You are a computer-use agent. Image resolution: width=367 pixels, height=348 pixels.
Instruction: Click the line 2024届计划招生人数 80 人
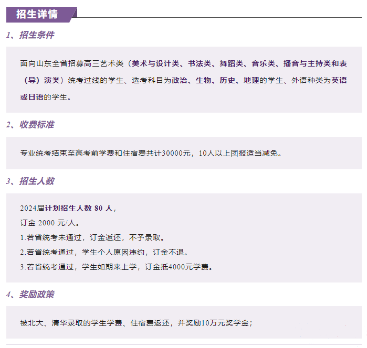[68, 208]
